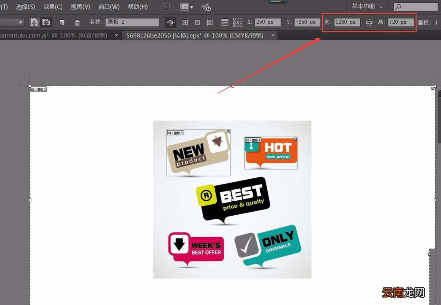Image resolution: width=441 pixels, height=305 pixels.
Task: Open the 视图(V) menu
Action: 80,7
